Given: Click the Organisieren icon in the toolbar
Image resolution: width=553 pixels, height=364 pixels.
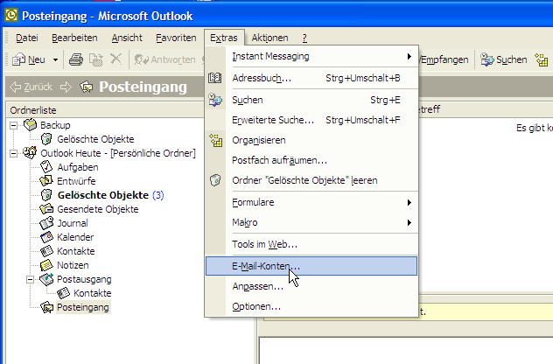Looking at the screenshot, I should [x=541, y=59].
